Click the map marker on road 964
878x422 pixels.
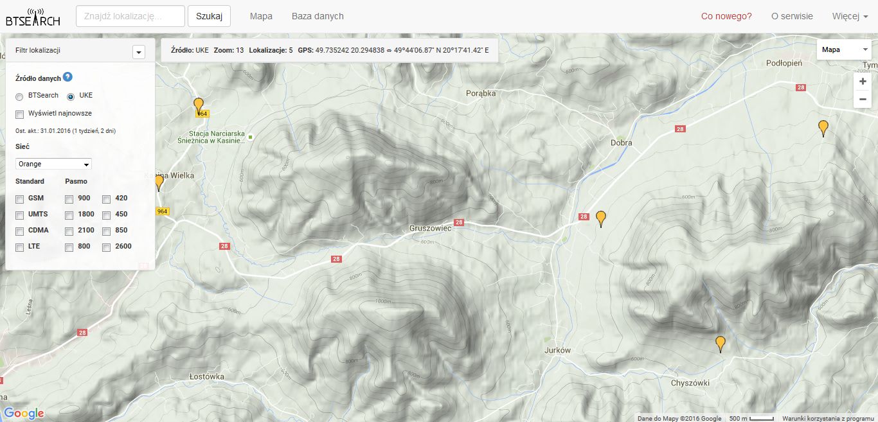pyautogui.click(x=199, y=105)
